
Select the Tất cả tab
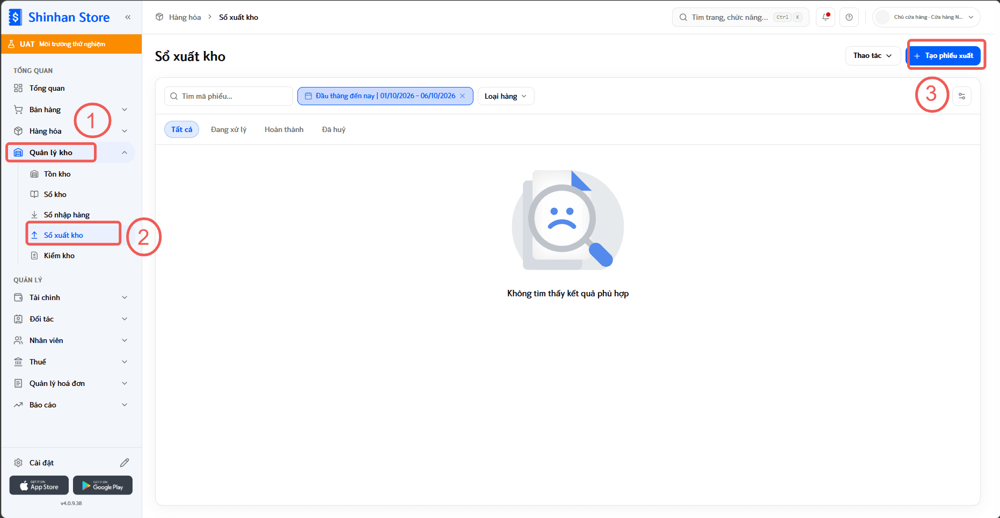[x=181, y=129]
